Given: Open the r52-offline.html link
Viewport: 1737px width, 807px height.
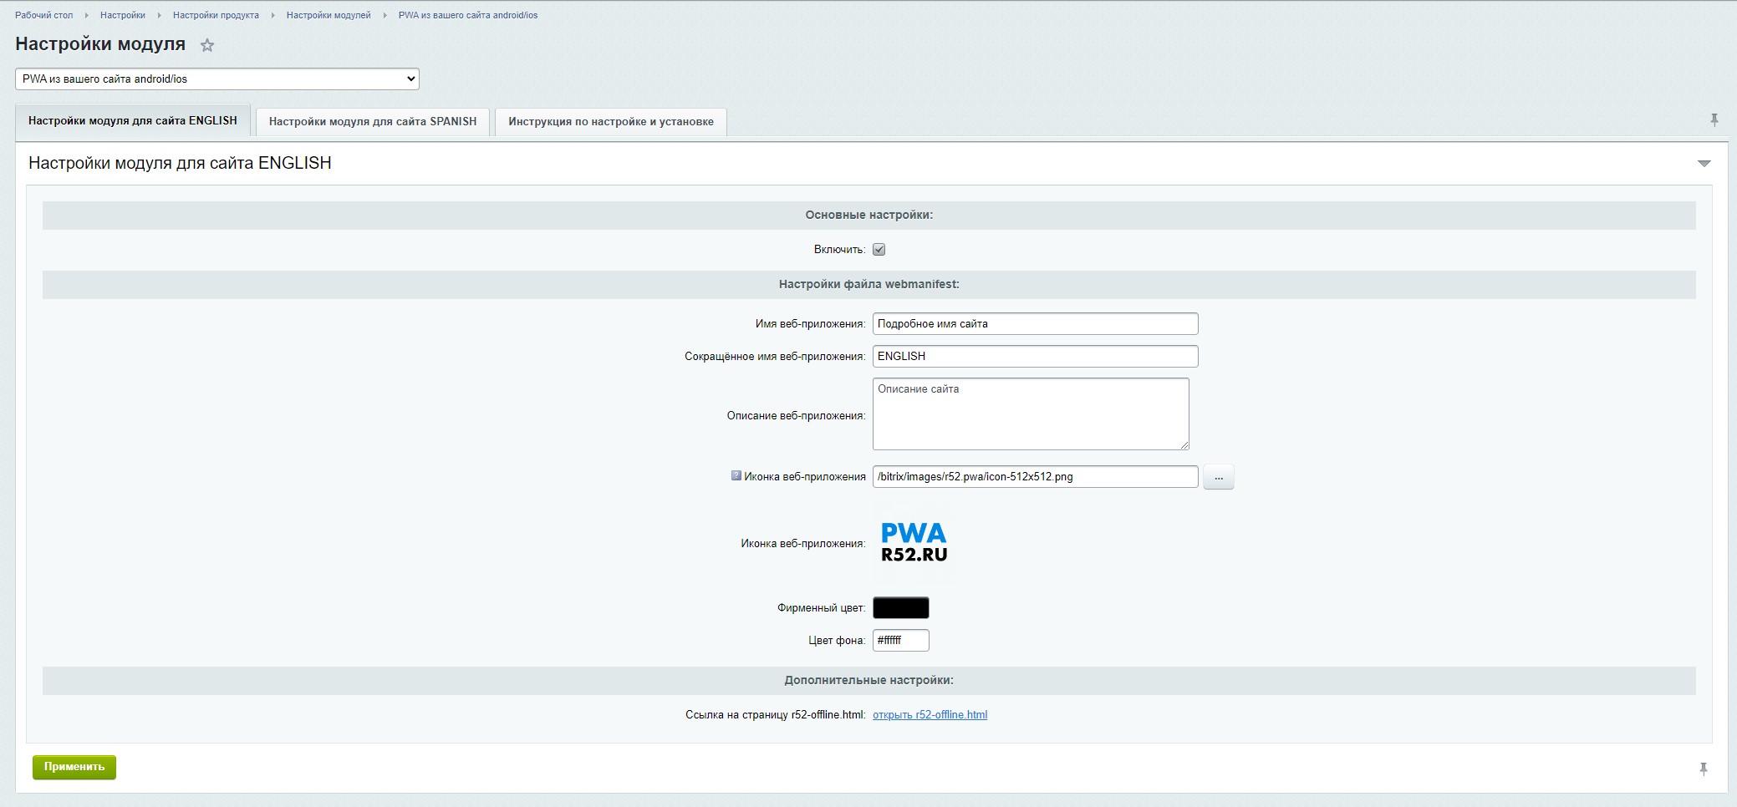Looking at the screenshot, I should point(930,715).
